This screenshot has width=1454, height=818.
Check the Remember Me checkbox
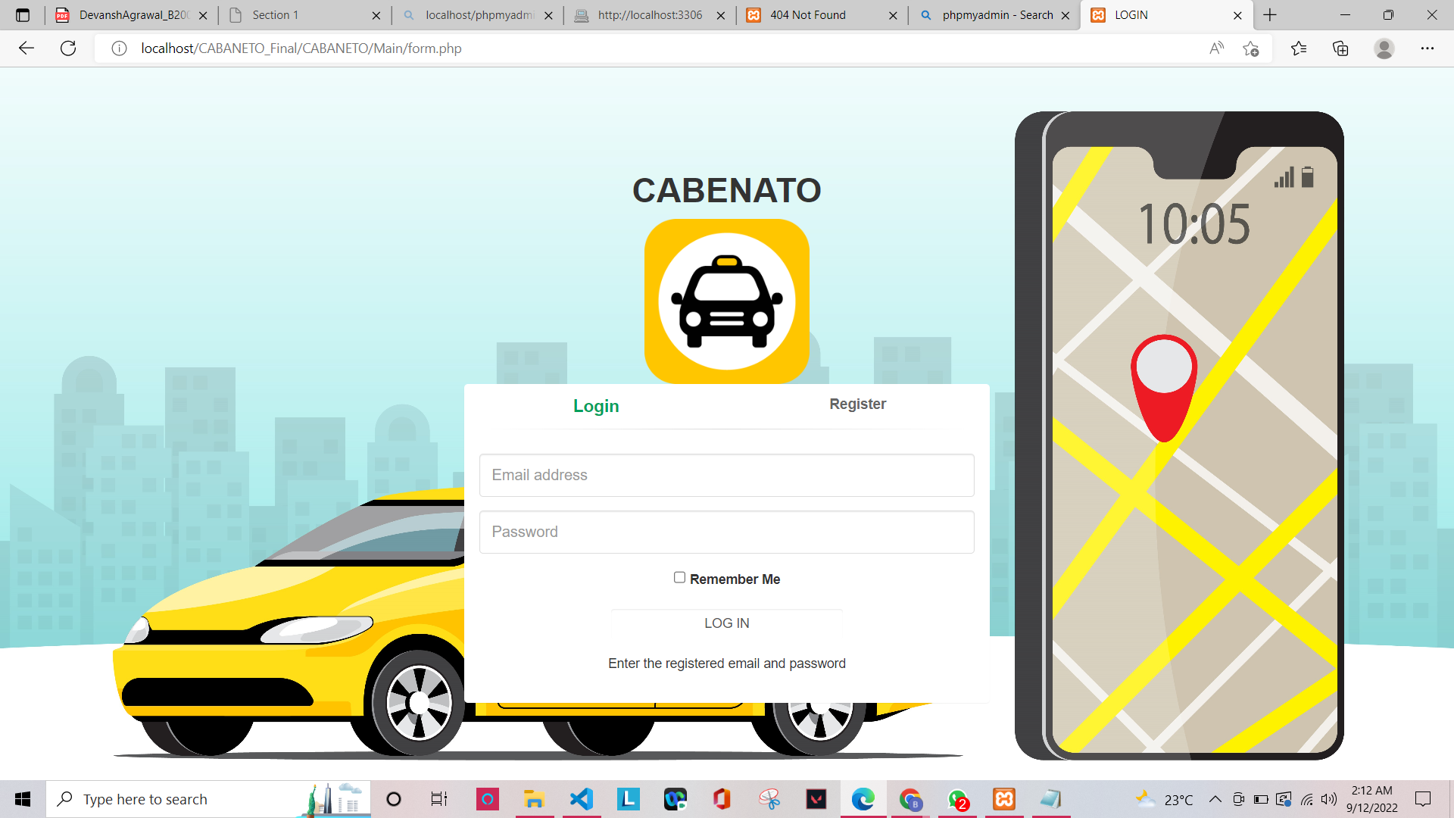coord(679,577)
